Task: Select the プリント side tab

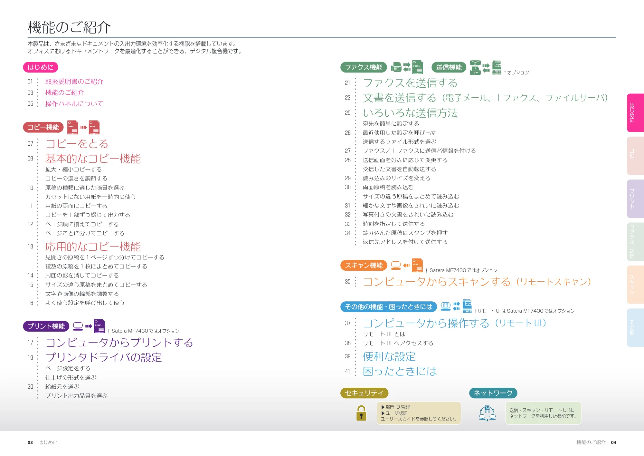Action: tap(635, 199)
